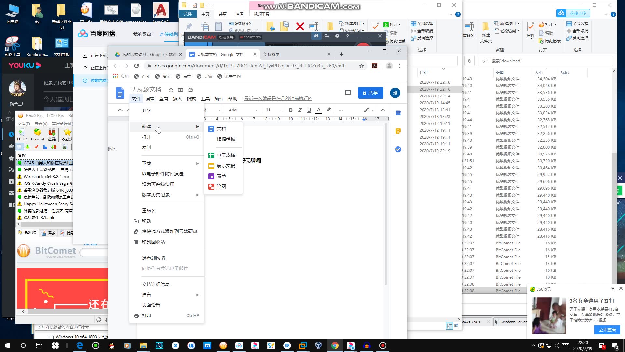Click the last edit history link
Viewport: 625px width, 352px height.
pyautogui.click(x=278, y=99)
